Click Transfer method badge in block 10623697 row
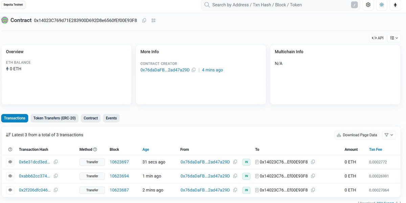406x203 pixels. 92,162
